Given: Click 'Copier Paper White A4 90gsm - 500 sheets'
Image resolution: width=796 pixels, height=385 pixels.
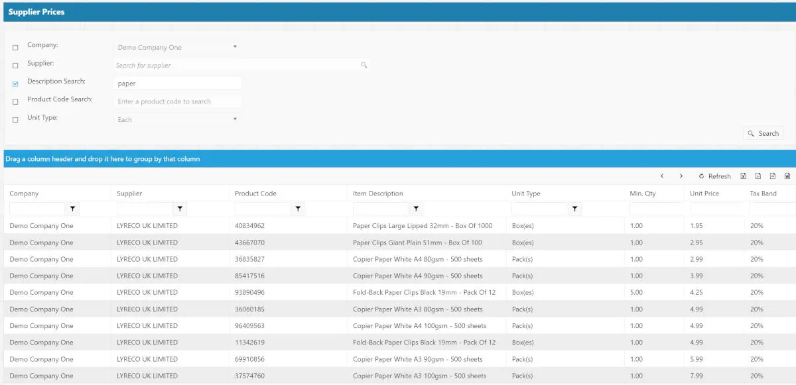Looking at the screenshot, I should pos(418,276).
